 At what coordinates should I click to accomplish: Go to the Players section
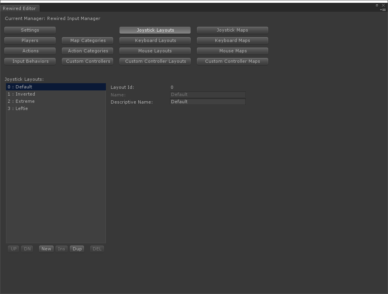[30, 40]
